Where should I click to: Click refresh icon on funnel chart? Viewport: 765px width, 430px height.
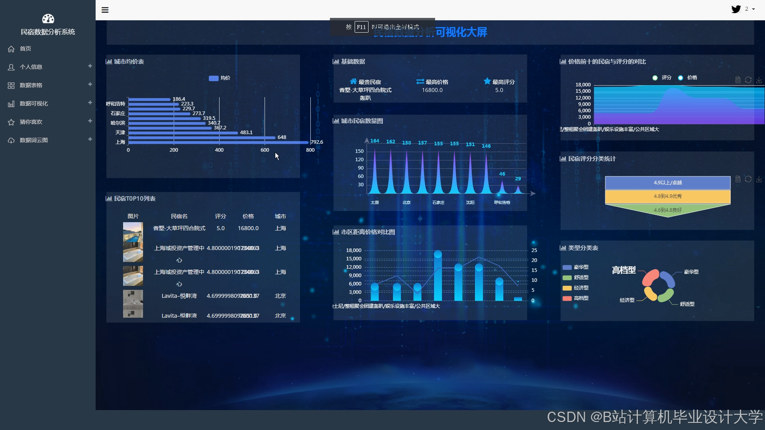(x=748, y=179)
